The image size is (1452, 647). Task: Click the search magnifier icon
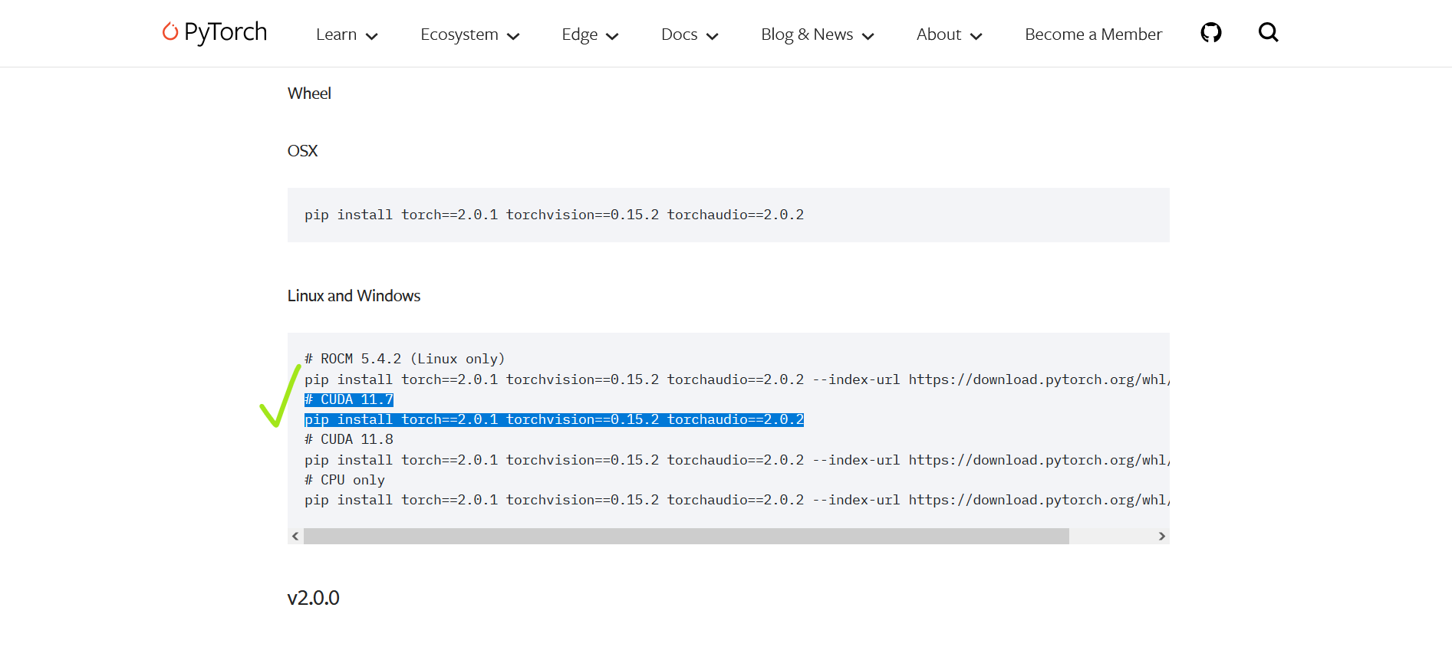coord(1268,32)
